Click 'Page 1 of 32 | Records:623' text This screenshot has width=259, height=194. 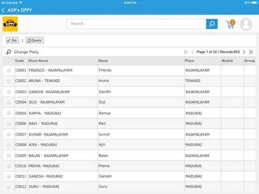point(218,52)
